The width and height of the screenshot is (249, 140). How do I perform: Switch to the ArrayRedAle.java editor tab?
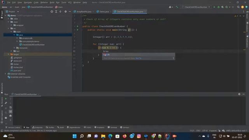click(x=84, y=12)
